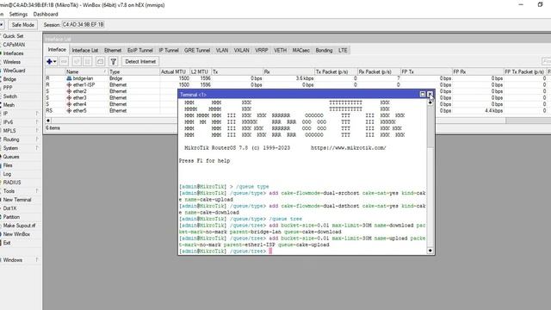
Task: Switch to the VLAN tab
Action: [x=222, y=50]
